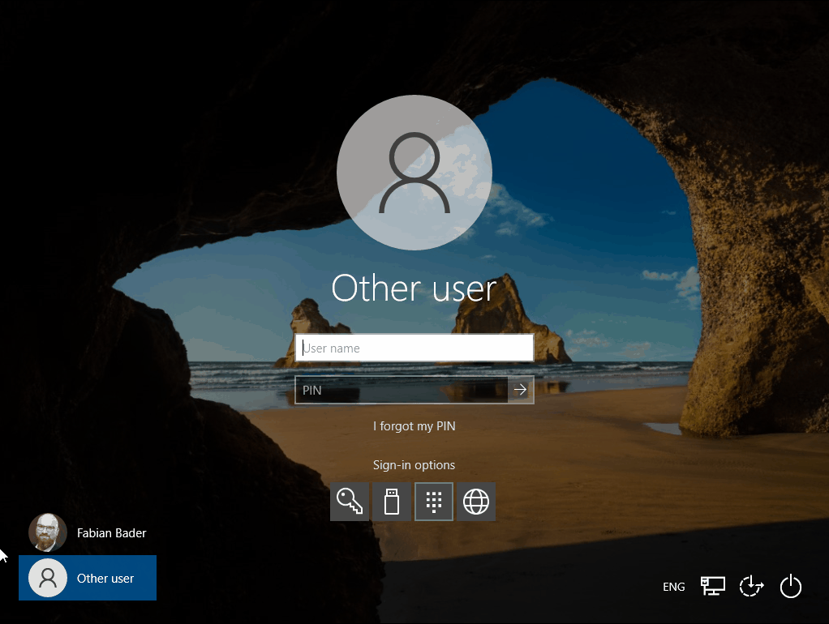Click the User name input field
This screenshot has height=624, width=829.
pos(414,347)
